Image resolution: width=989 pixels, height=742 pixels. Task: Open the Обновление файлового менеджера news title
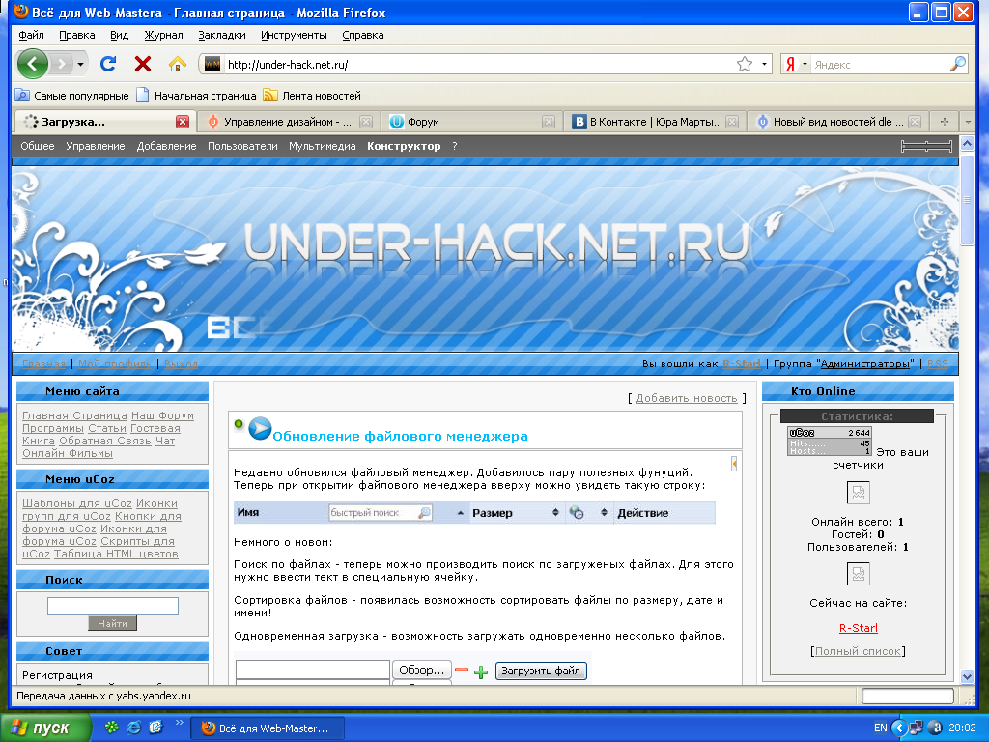pos(400,436)
